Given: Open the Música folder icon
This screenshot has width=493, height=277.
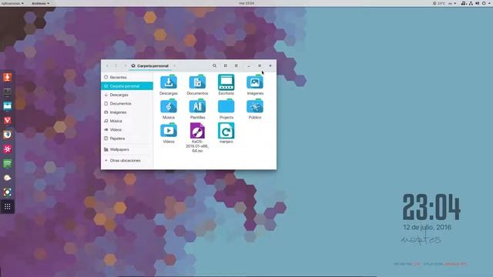Looking at the screenshot, I should click(x=169, y=106).
